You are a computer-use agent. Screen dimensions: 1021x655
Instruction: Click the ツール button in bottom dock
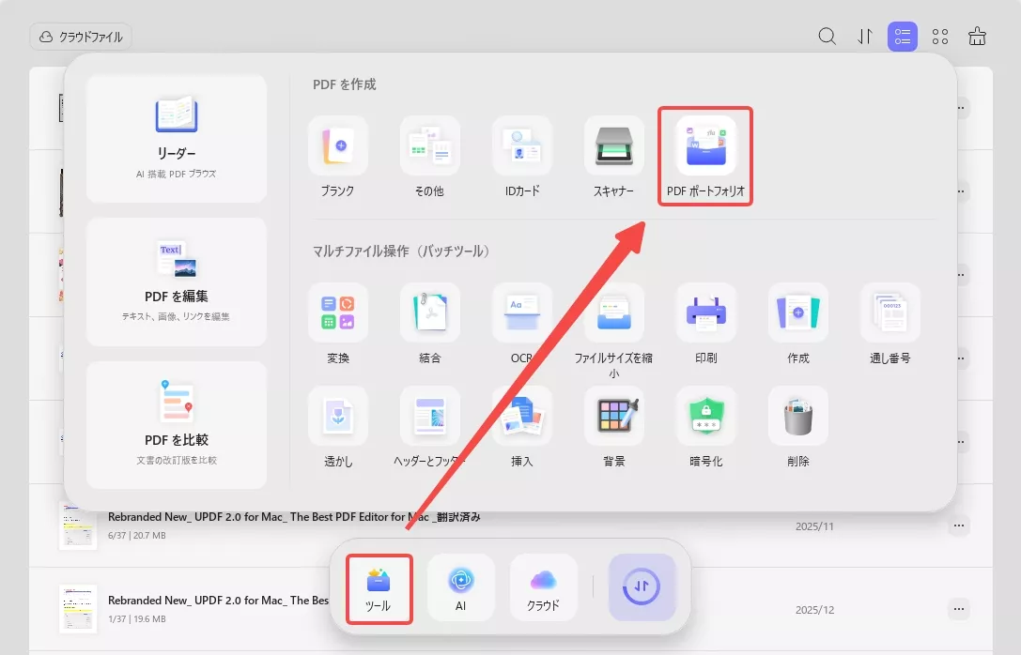coord(379,588)
